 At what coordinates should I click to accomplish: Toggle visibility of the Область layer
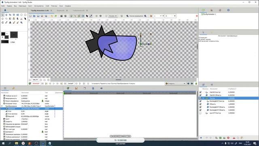(x=200, y=104)
